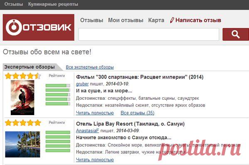Click Читать полностью under the 300 спартанцев review
249x165 pixels.
coord(95,113)
